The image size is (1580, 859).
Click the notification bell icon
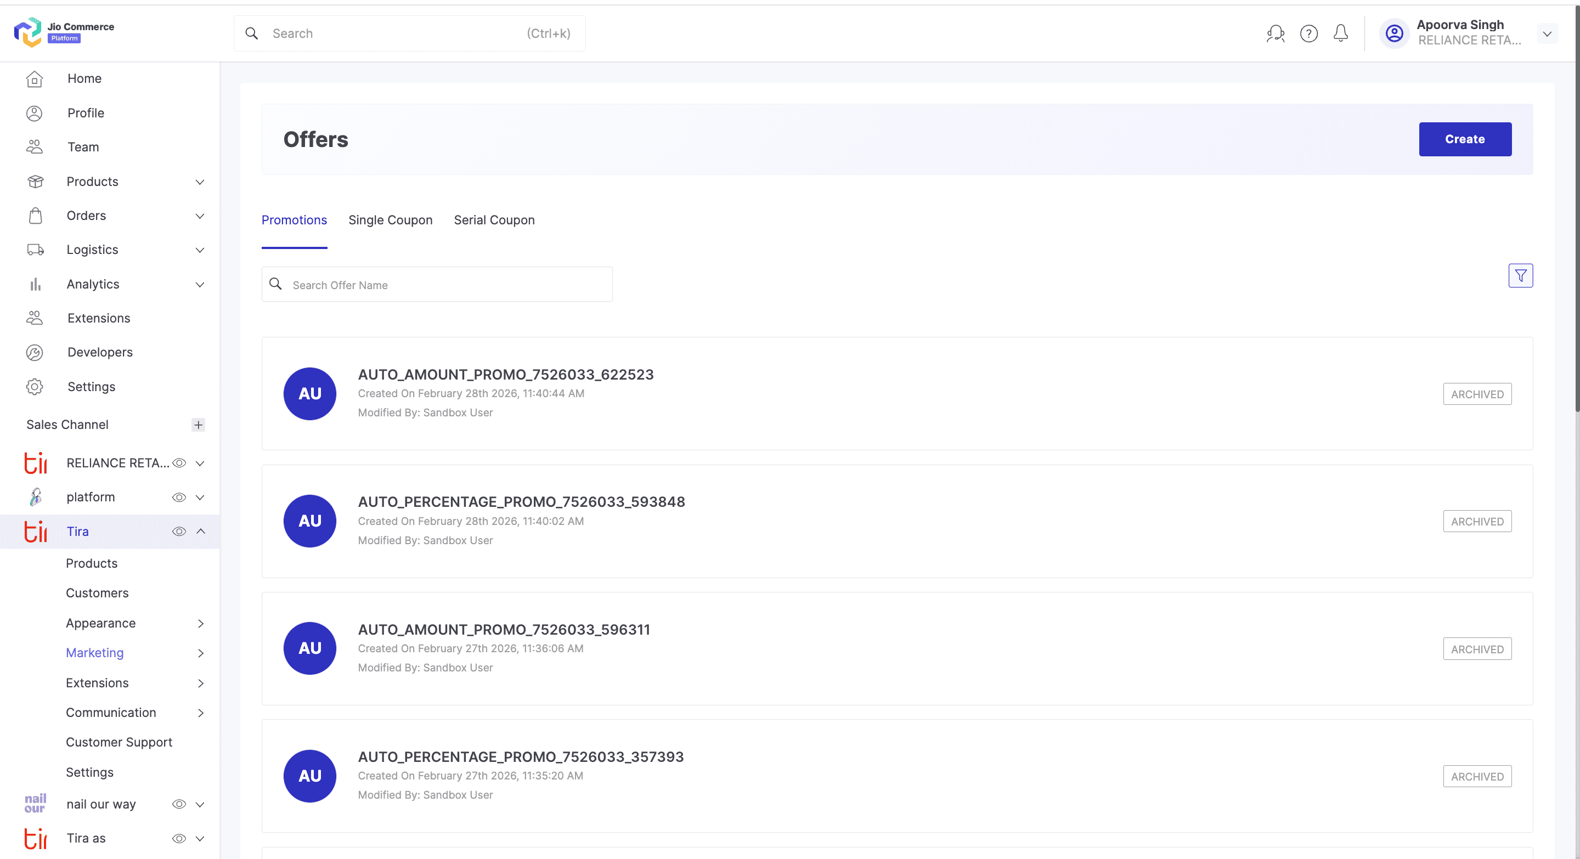click(1340, 33)
